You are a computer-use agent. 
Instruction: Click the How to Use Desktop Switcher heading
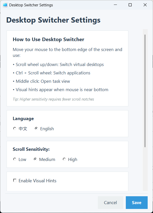click(x=48, y=40)
